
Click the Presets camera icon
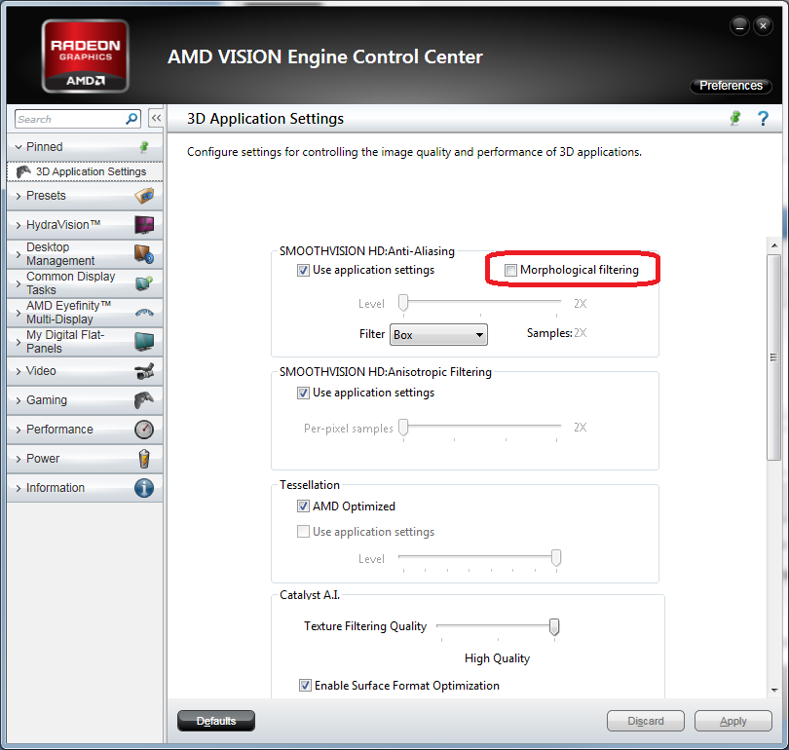[144, 196]
